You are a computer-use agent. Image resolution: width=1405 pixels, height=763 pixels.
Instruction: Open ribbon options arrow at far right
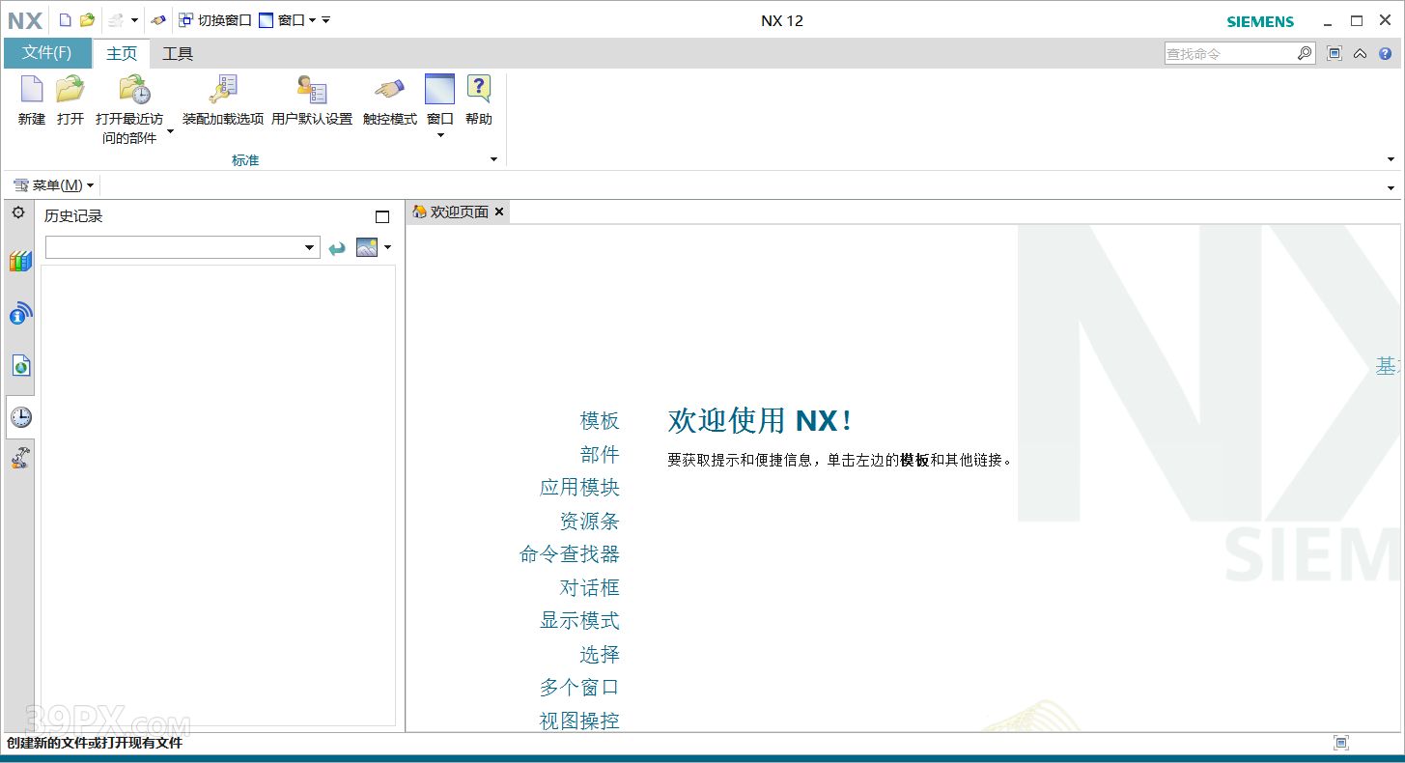tap(1391, 159)
